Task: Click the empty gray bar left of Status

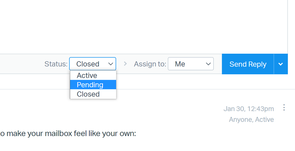Action: tap(22, 64)
